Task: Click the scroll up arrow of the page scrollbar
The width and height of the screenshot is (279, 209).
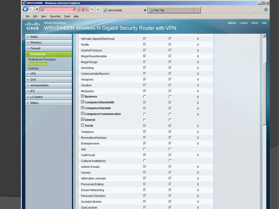Action: click(264, 36)
